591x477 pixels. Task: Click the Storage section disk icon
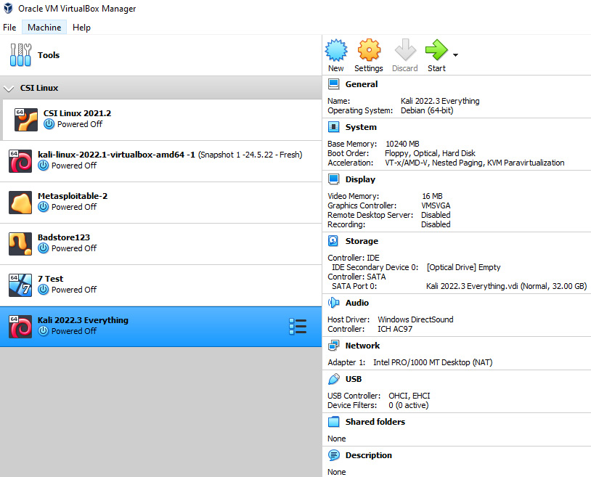coord(333,241)
